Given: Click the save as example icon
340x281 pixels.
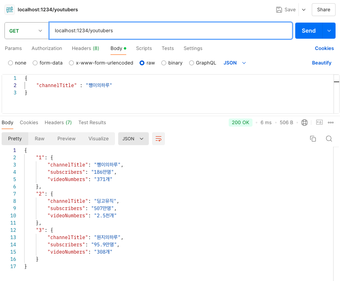Looking at the screenshot, I should pyautogui.click(x=319, y=122).
